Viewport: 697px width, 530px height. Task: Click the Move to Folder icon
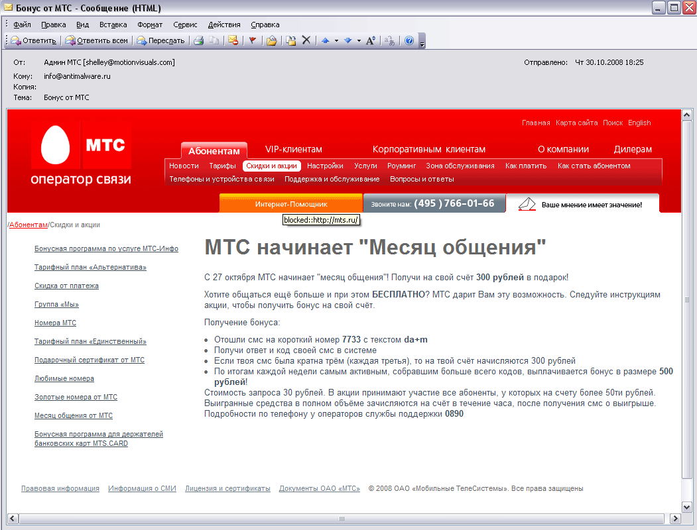coord(272,40)
